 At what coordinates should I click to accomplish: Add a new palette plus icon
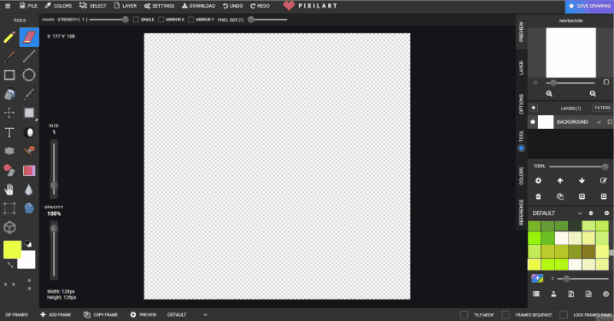606,213
